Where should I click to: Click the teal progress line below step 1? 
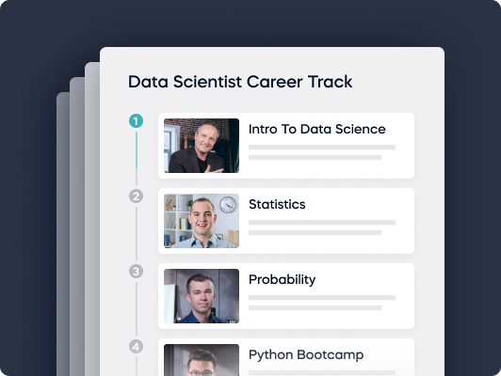[x=137, y=149]
